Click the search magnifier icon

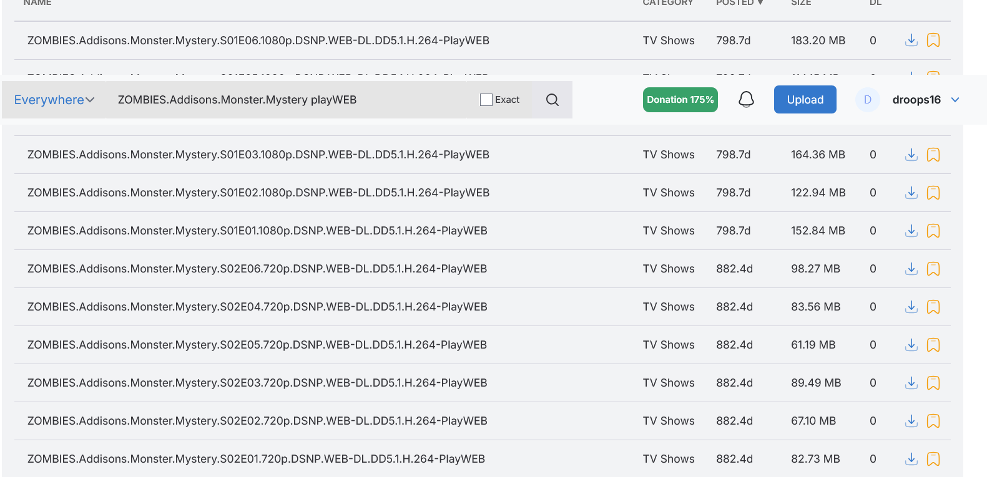click(x=552, y=100)
